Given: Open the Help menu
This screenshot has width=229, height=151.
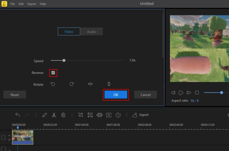Looking at the screenshot, I should 43,4.
